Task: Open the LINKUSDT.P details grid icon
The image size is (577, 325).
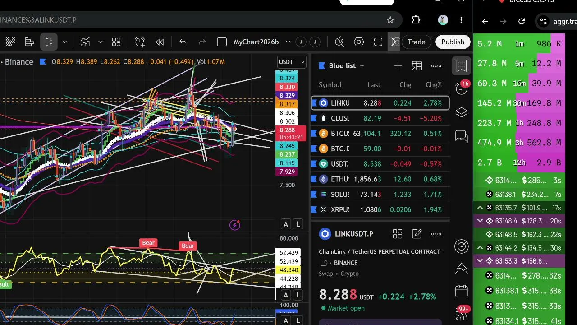Action: coord(397,234)
